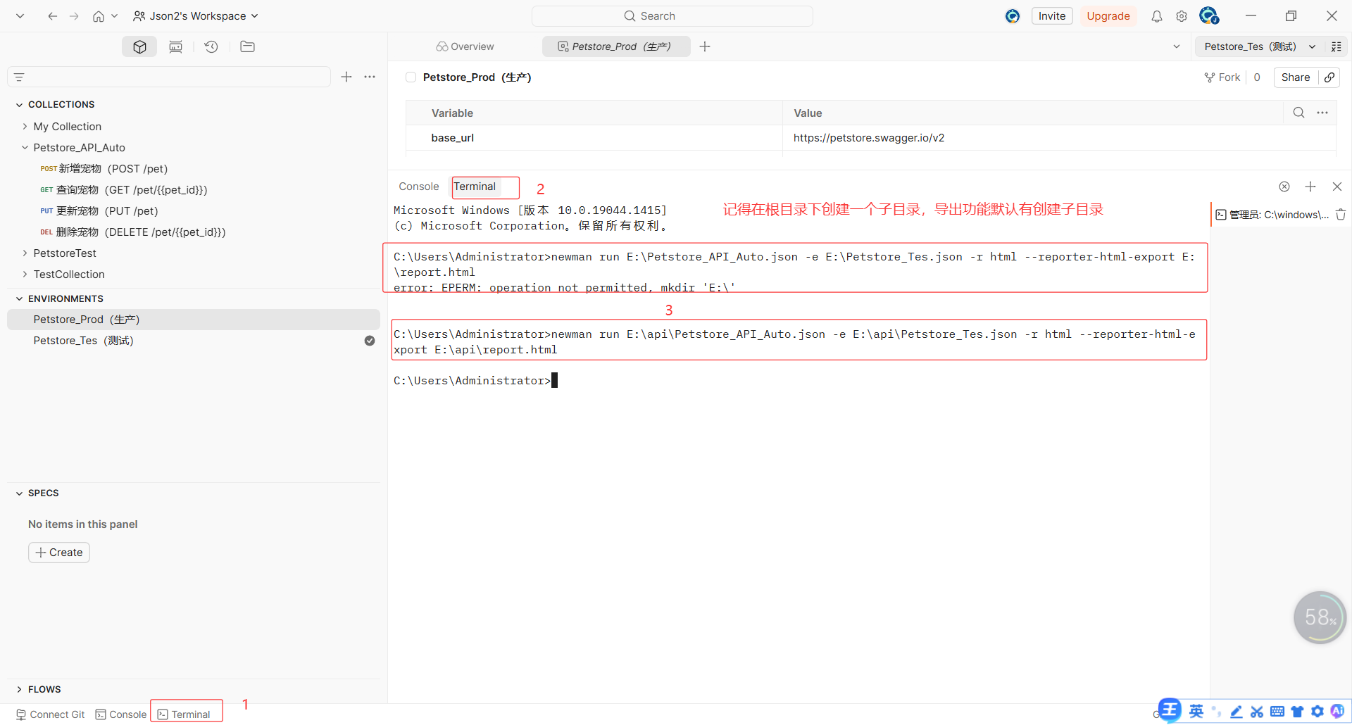1352x725 pixels.
Task: Open the tabs list chevron dropdown
Action: [1176, 46]
